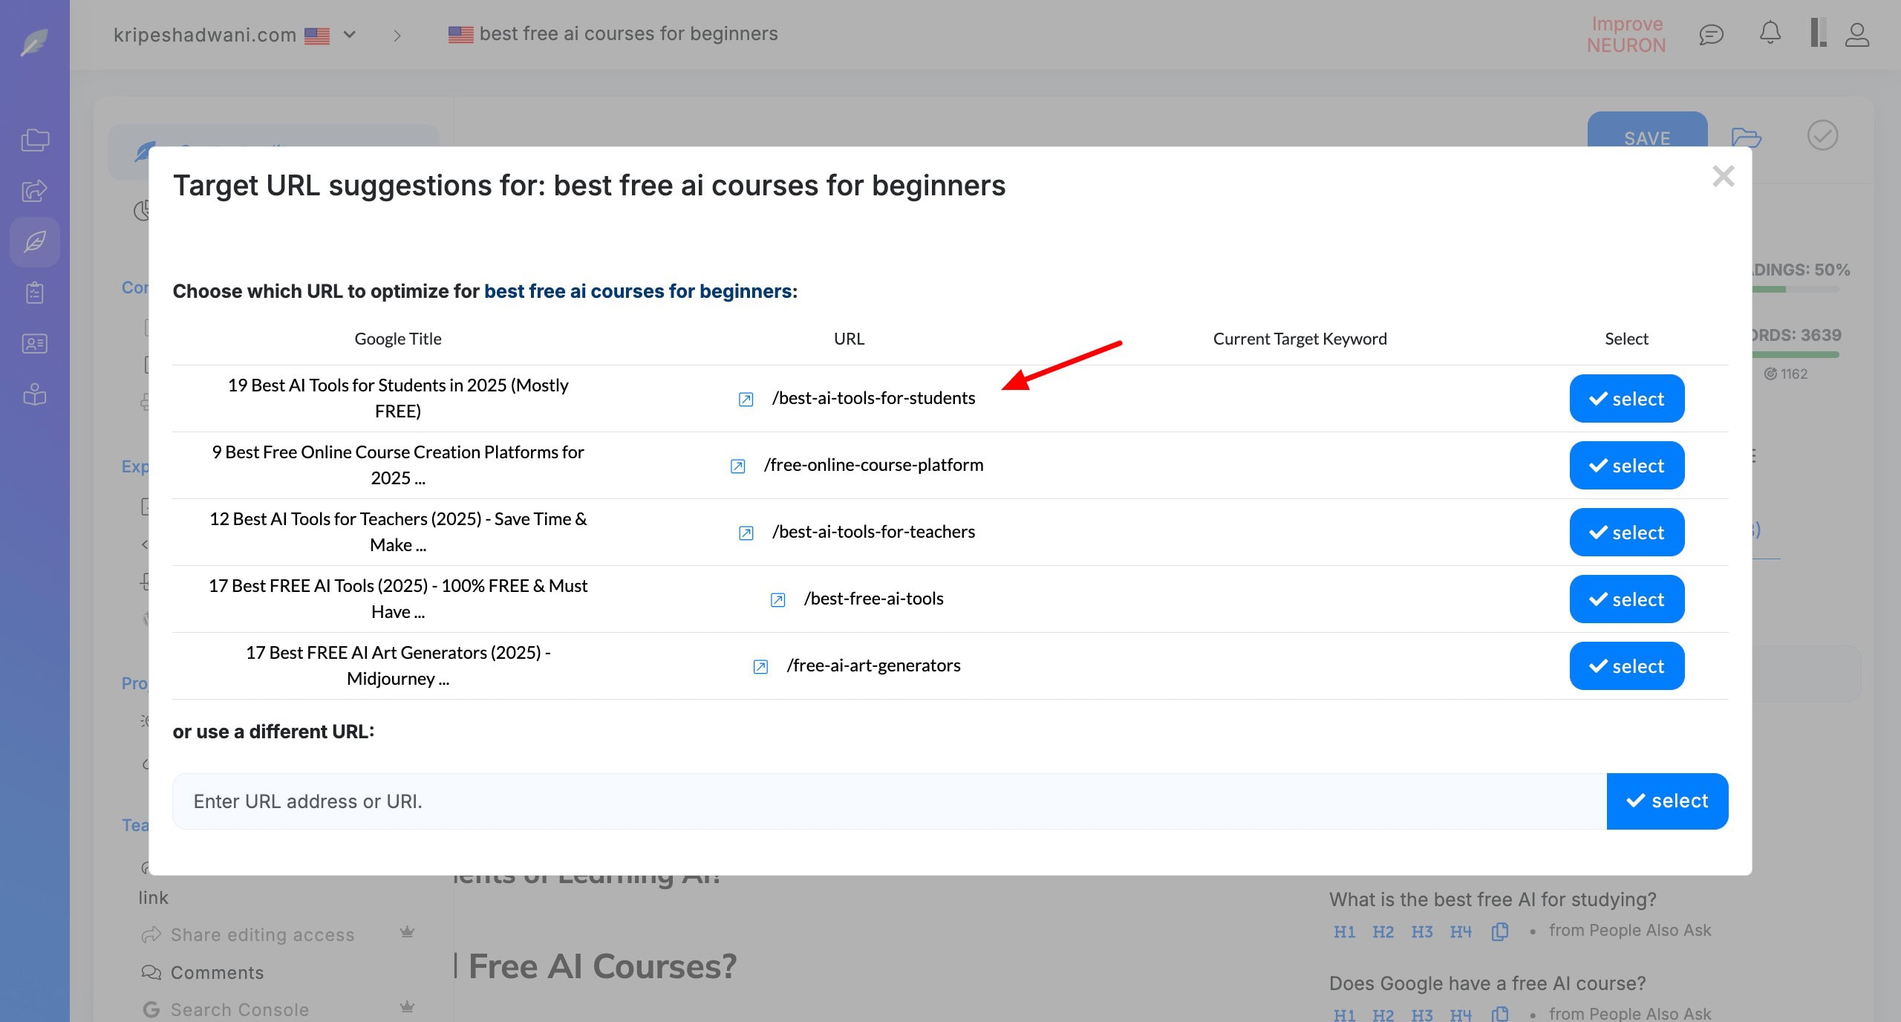Select the /free-online-course-platform URL

pyautogui.click(x=1626, y=466)
